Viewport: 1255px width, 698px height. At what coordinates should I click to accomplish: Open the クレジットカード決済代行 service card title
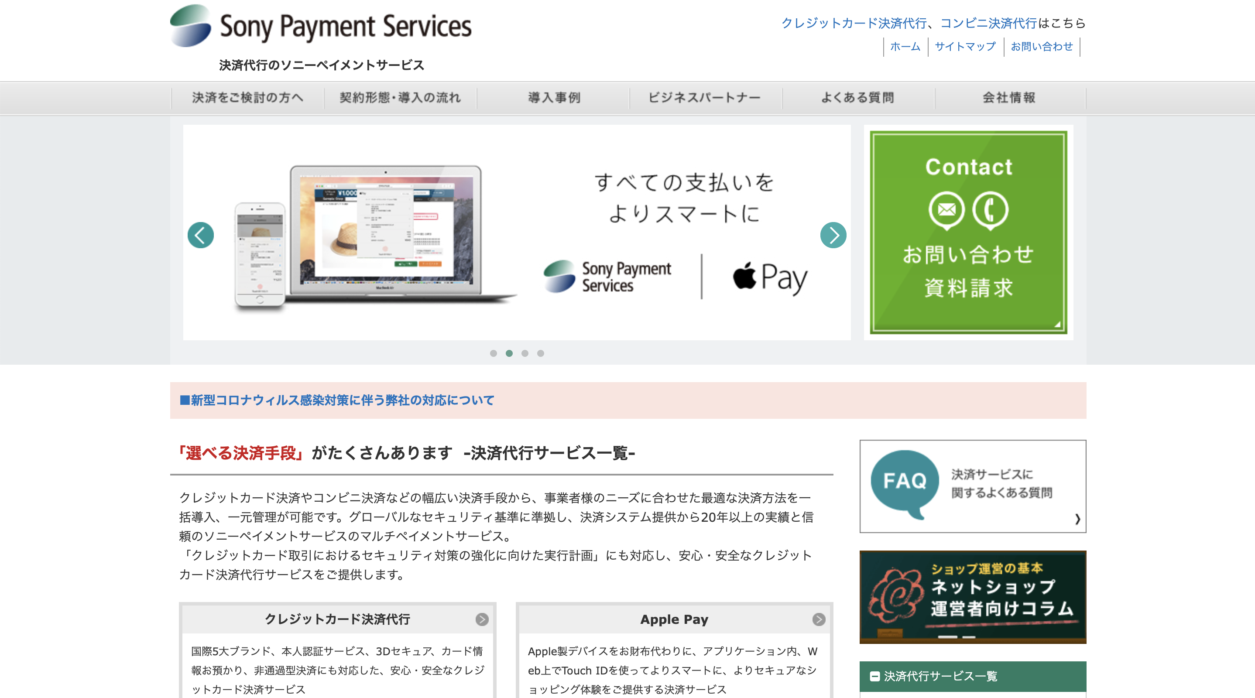click(337, 619)
